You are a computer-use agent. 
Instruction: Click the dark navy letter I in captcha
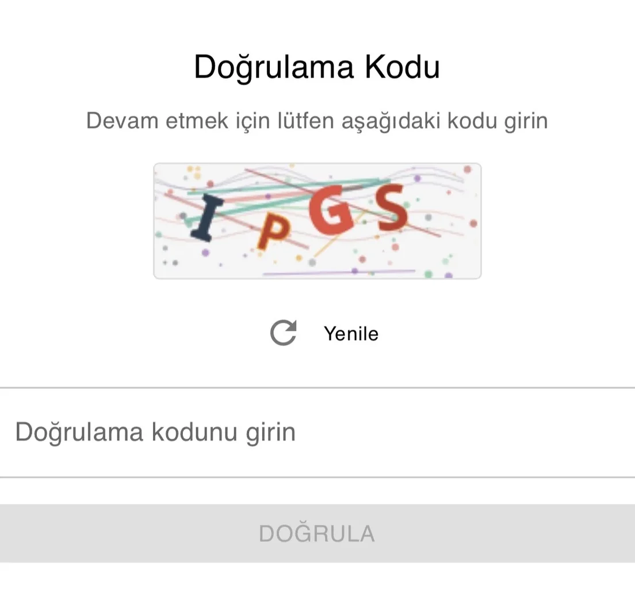tap(207, 217)
